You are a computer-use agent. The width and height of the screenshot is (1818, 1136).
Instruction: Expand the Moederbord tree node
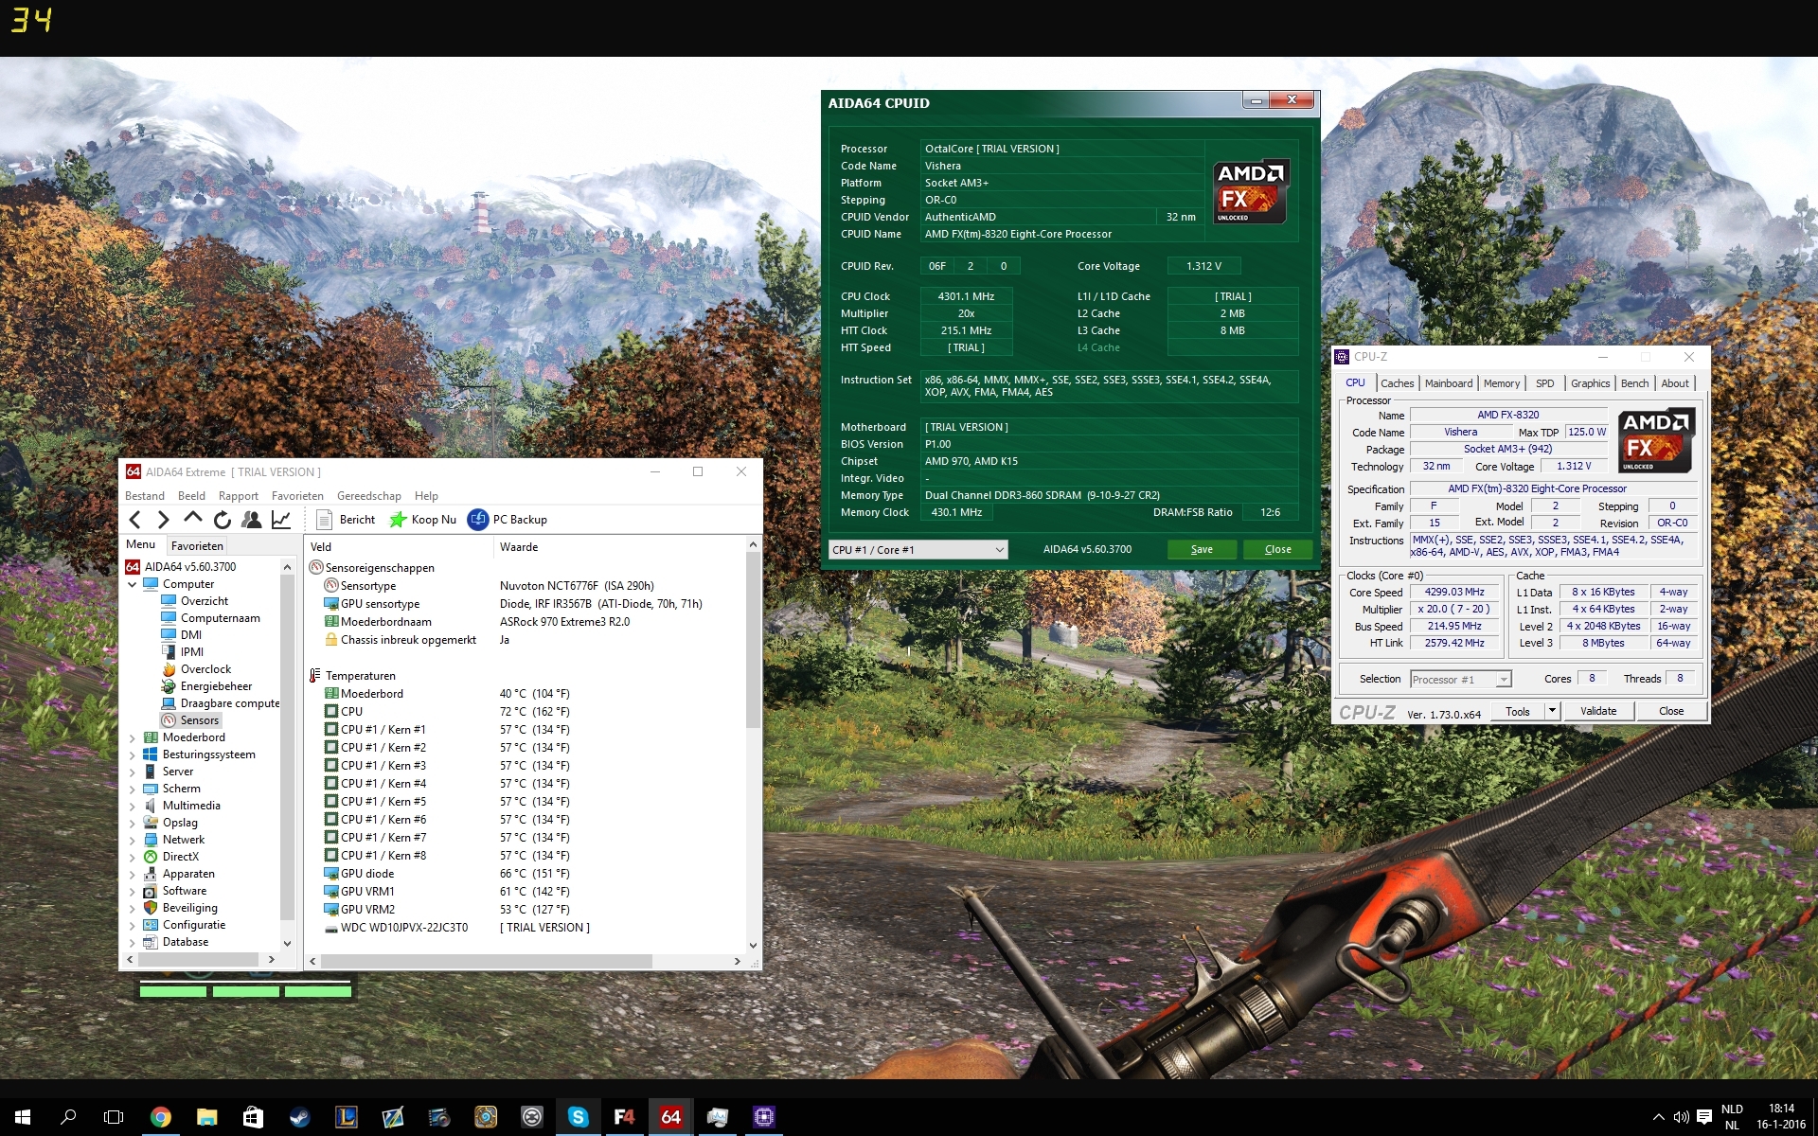tap(133, 737)
